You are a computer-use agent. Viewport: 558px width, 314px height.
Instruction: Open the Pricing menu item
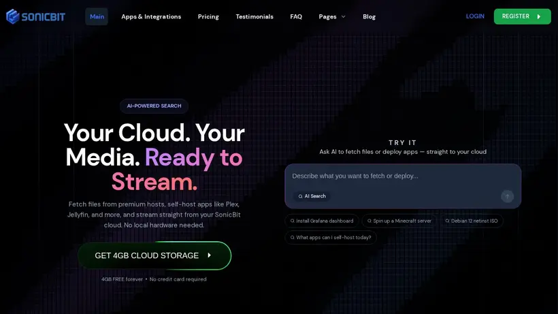tap(208, 17)
